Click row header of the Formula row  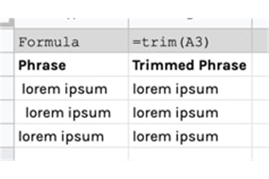[x=7, y=42]
